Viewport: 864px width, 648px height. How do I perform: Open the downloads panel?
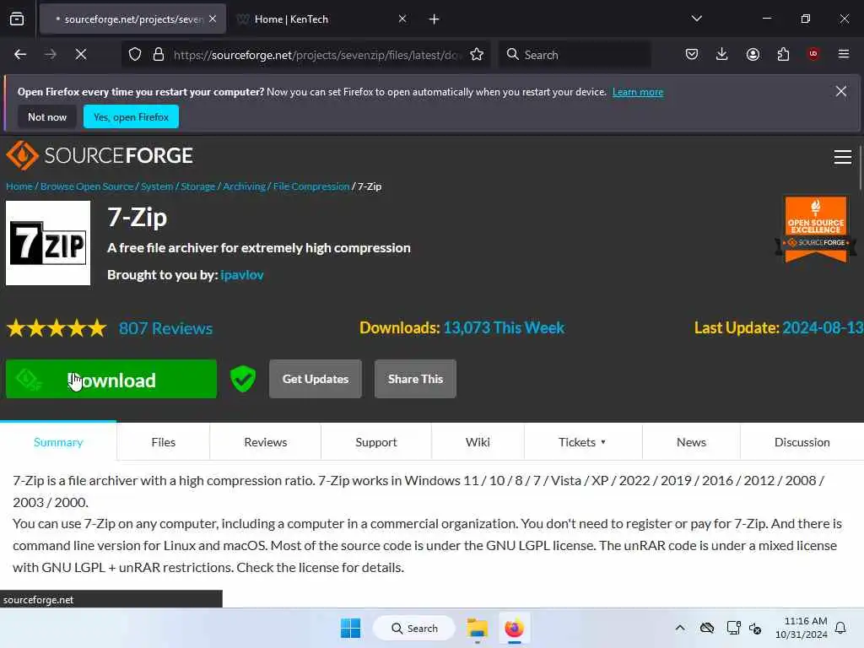pos(722,54)
